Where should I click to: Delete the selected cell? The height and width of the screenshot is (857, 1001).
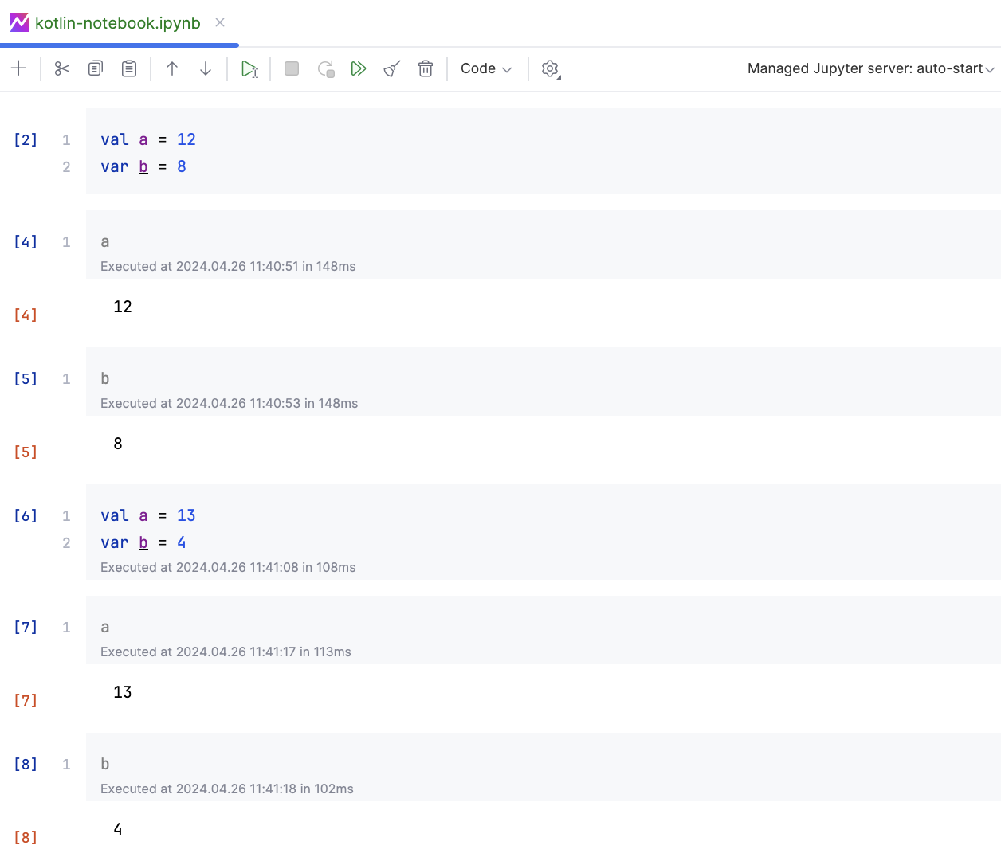click(x=426, y=68)
